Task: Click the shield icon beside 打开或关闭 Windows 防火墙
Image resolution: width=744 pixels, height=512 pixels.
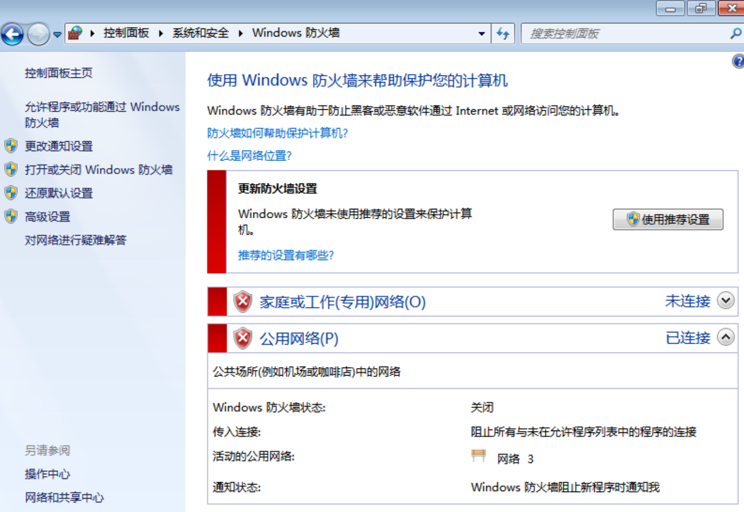Action: (x=11, y=169)
